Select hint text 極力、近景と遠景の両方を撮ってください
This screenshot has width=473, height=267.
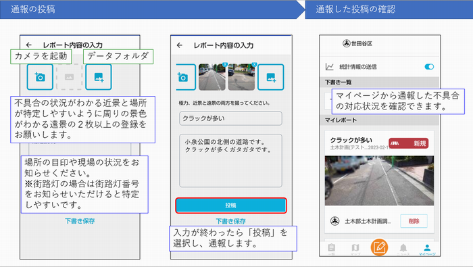point(224,103)
